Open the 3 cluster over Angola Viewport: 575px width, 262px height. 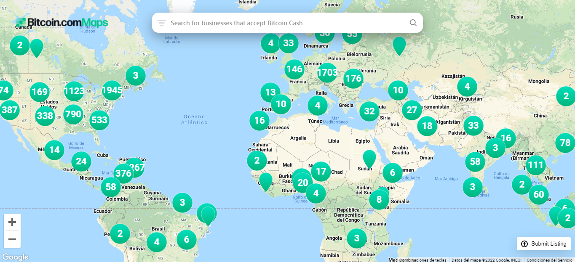coord(357,238)
